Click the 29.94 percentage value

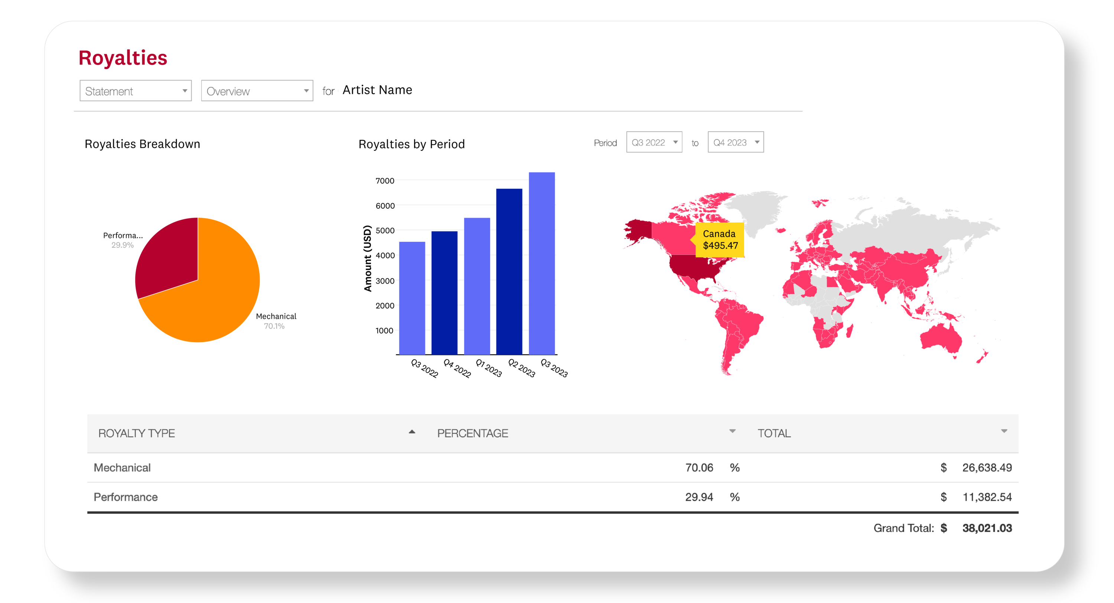[699, 497]
